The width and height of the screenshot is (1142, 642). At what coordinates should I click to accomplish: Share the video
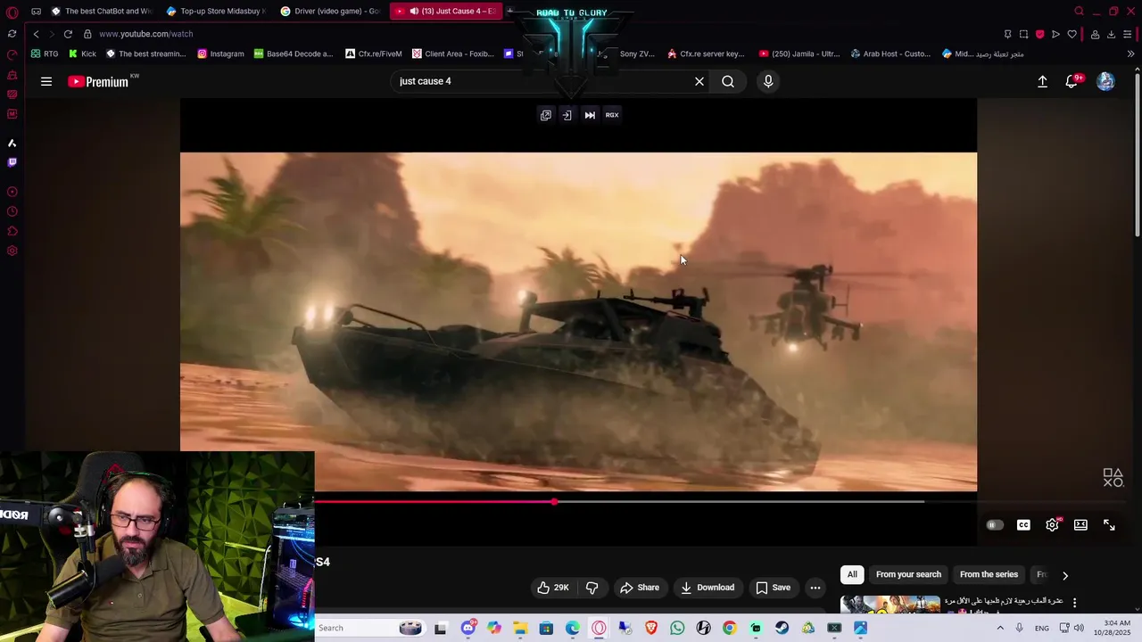[x=640, y=588]
